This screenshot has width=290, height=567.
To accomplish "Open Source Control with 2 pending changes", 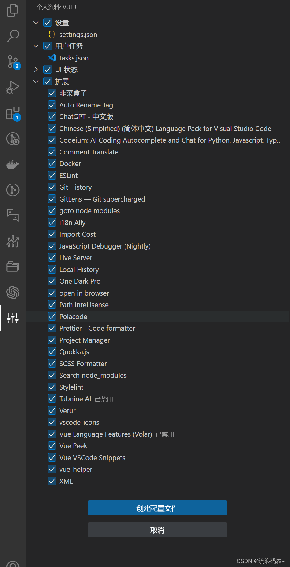I will click(13, 62).
